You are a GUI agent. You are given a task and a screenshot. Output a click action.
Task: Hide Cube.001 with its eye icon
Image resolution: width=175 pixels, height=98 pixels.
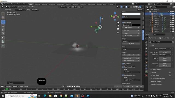point(171,18)
